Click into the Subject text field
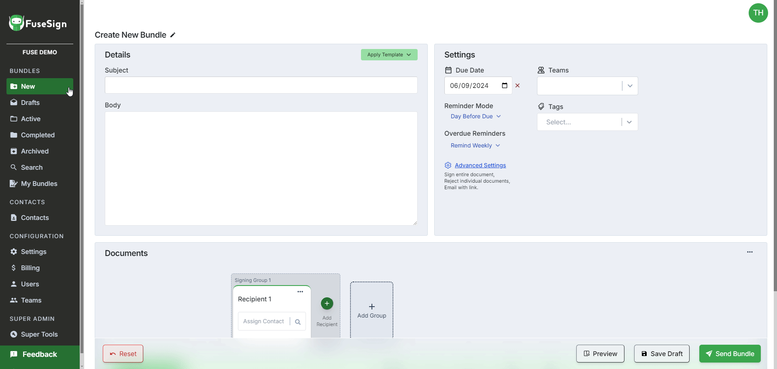The width and height of the screenshot is (777, 369). coord(261,85)
